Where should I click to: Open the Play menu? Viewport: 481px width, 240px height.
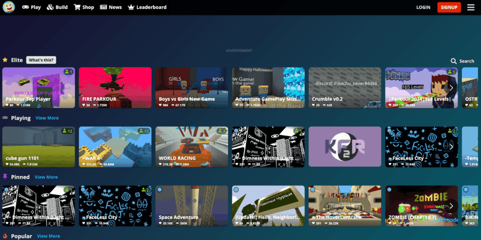coord(31,7)
